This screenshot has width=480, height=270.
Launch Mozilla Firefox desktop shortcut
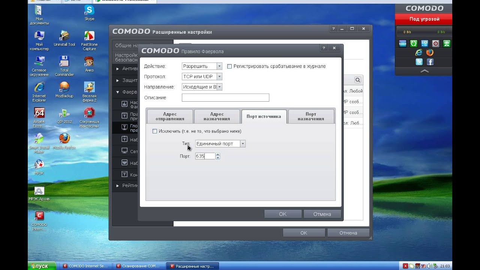coord(64,141)
